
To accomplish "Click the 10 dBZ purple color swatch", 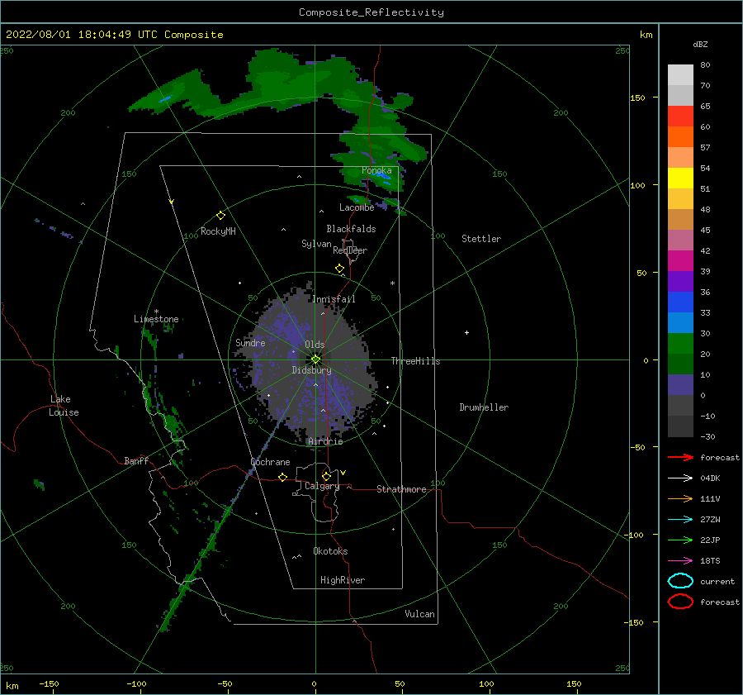I will [680, 384].
